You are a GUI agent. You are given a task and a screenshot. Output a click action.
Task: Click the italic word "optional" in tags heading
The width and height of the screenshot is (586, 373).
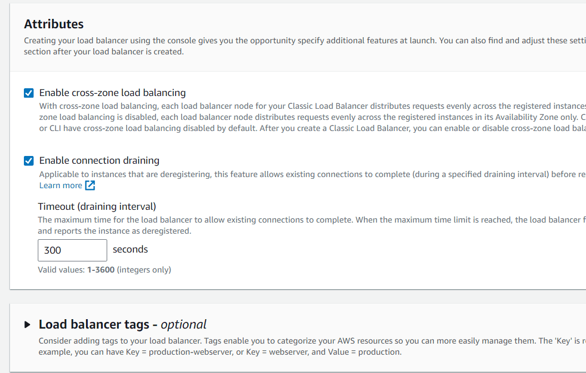(183, 324)
